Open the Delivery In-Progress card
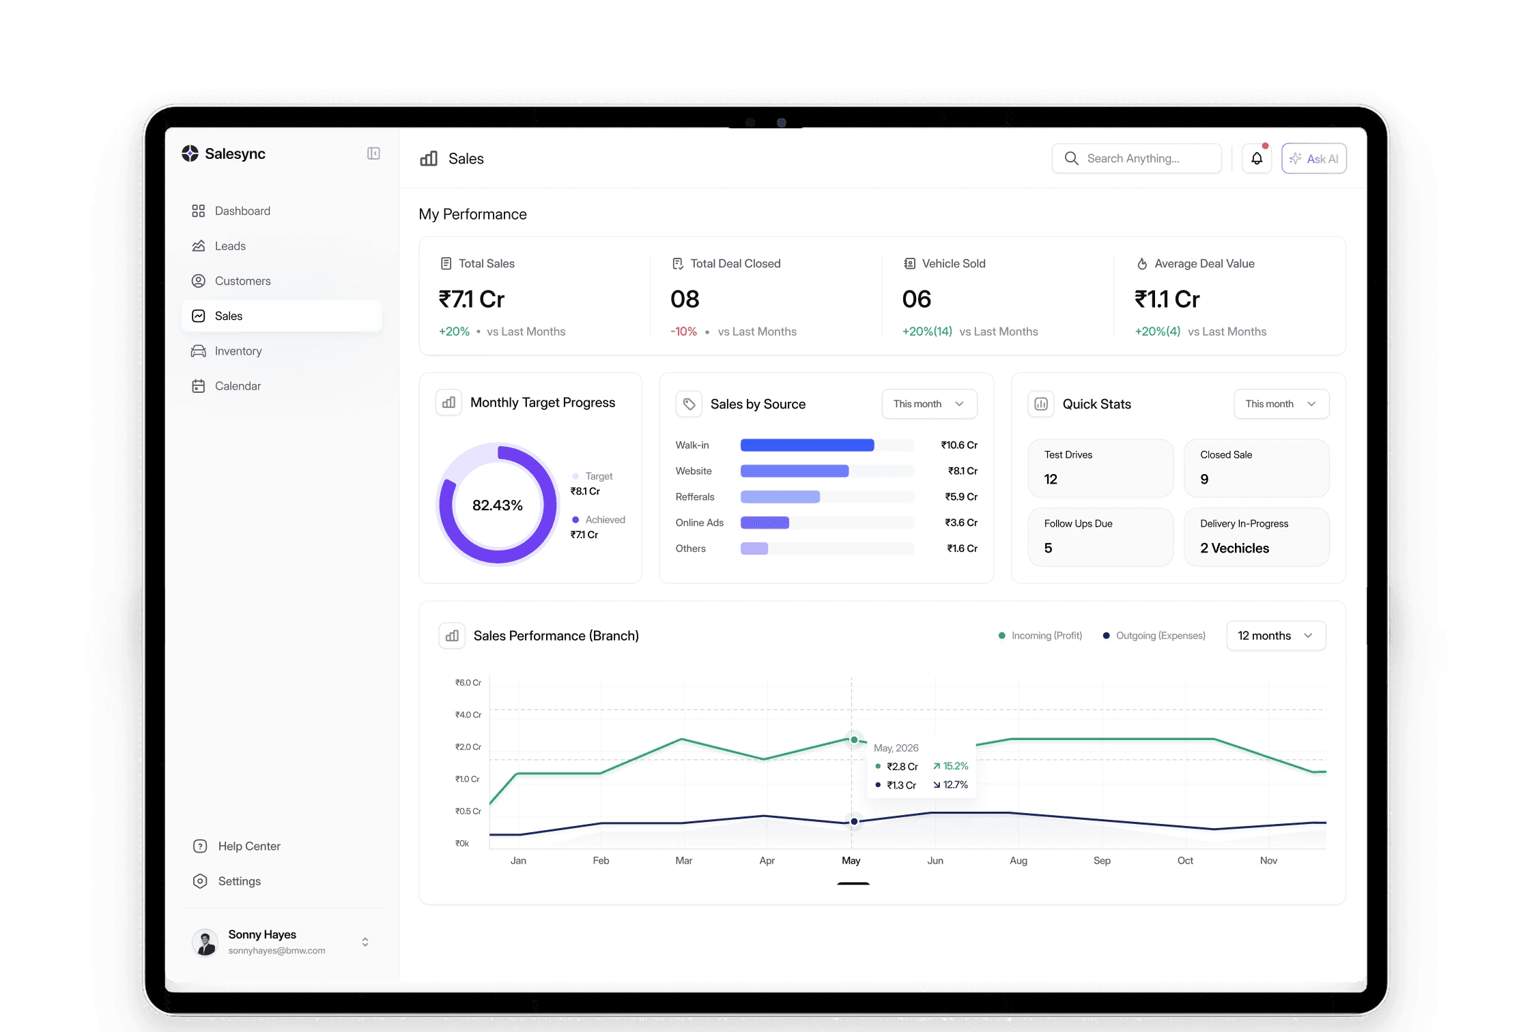The width and height of the screenshot is (1523, 1032). (1256, 537)
